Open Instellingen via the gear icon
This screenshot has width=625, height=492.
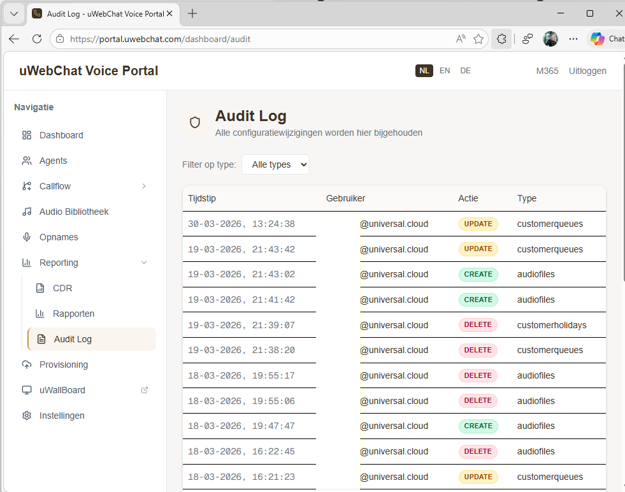(x=26, y=416)
